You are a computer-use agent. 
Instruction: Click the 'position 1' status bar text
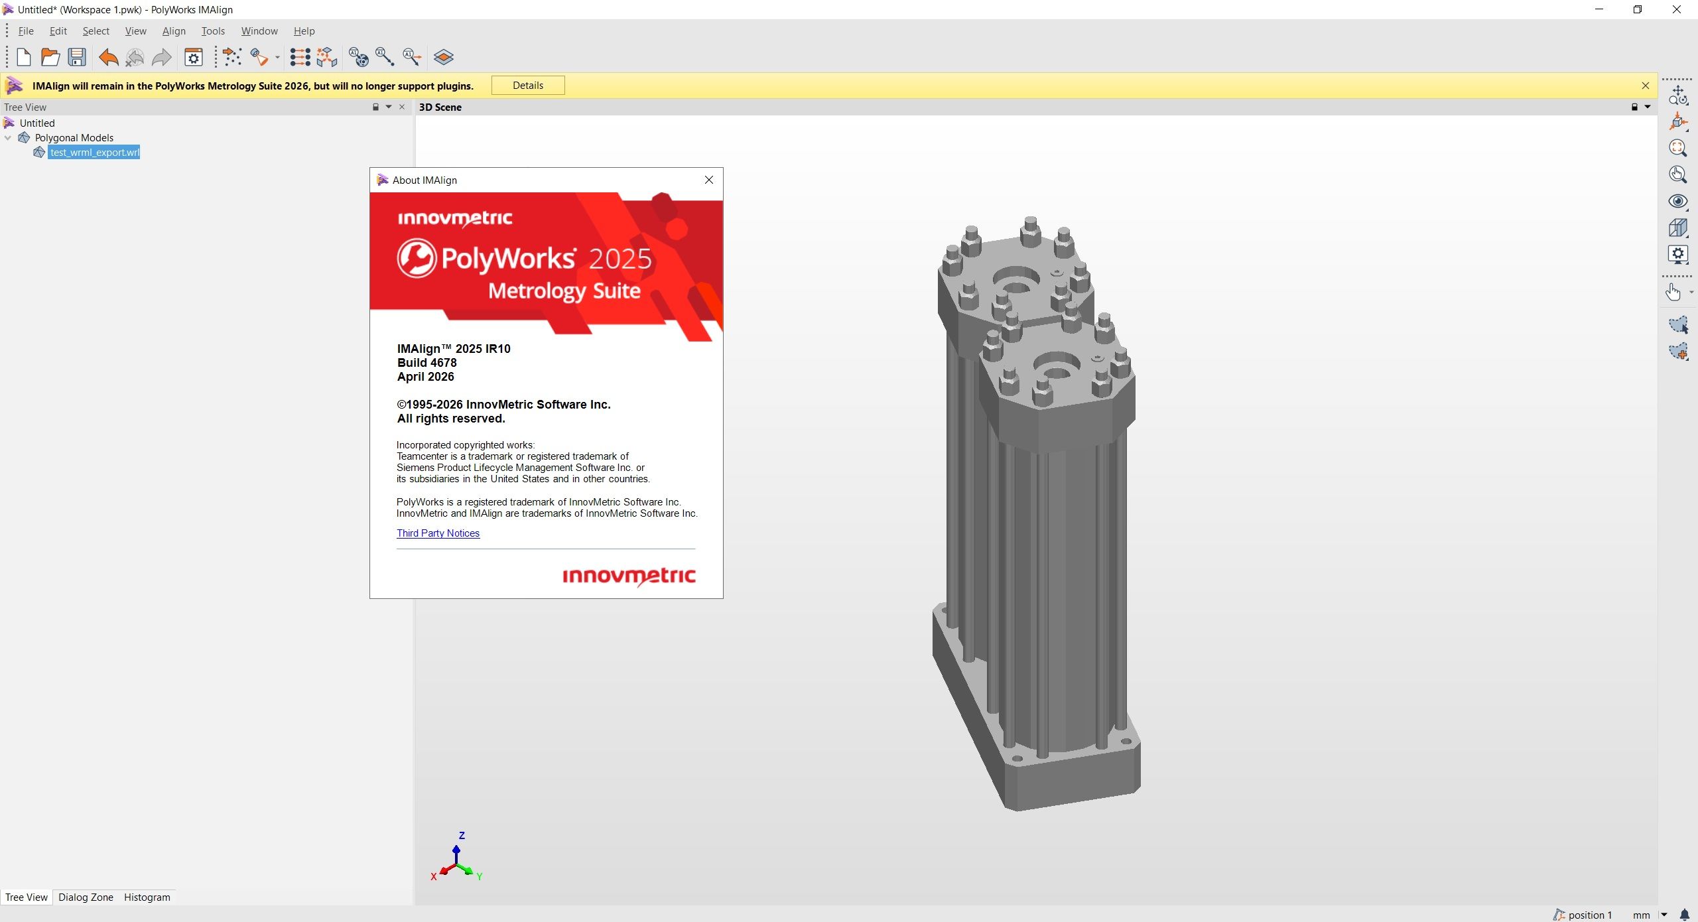click(x=1590, y=915)
